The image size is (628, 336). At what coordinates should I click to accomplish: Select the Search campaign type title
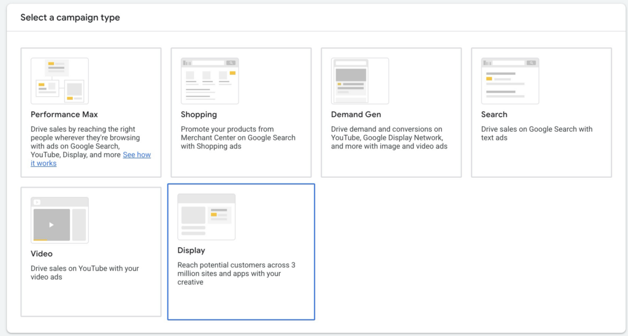(x=494, y=115)
